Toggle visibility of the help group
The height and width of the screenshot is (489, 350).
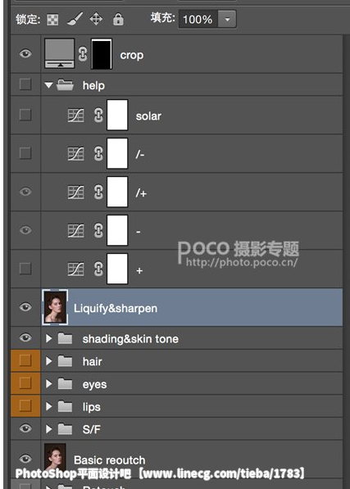pyautogui.click(x=25, y=84)
